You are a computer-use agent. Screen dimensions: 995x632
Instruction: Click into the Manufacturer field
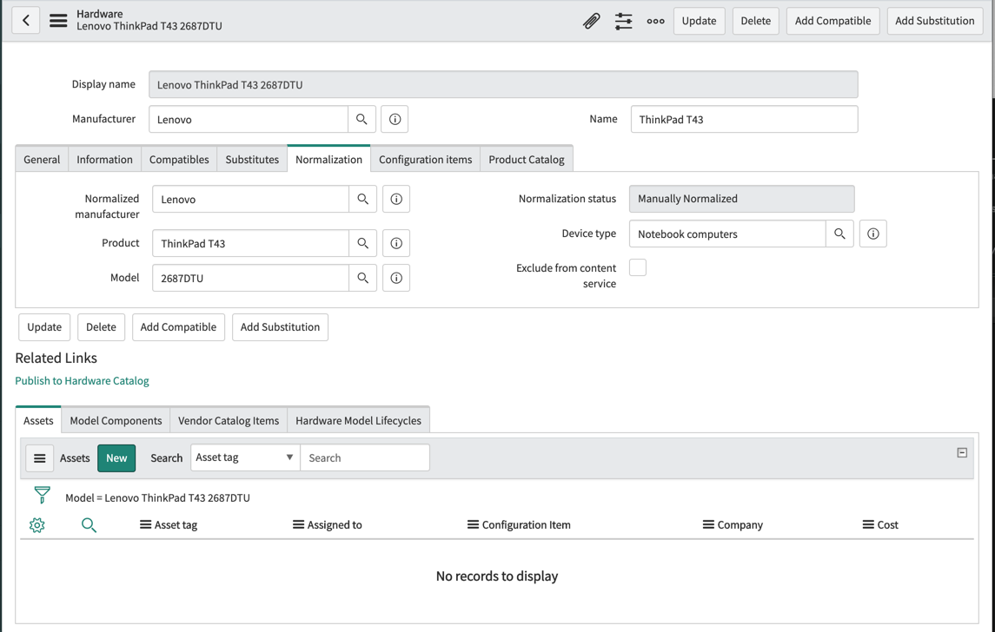pos(249,119)
